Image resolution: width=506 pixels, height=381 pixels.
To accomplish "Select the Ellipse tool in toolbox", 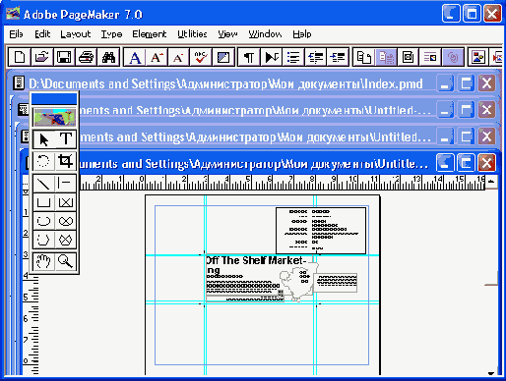I will [43, 221].
